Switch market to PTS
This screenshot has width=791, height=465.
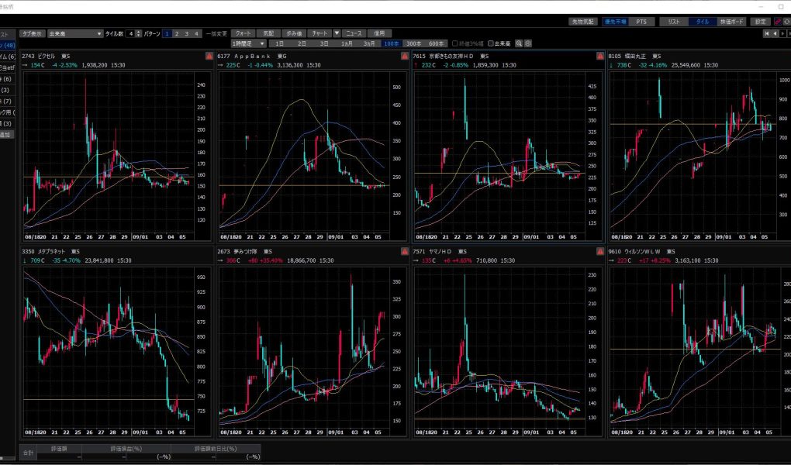pyautogui.click(x=640, y=22)
